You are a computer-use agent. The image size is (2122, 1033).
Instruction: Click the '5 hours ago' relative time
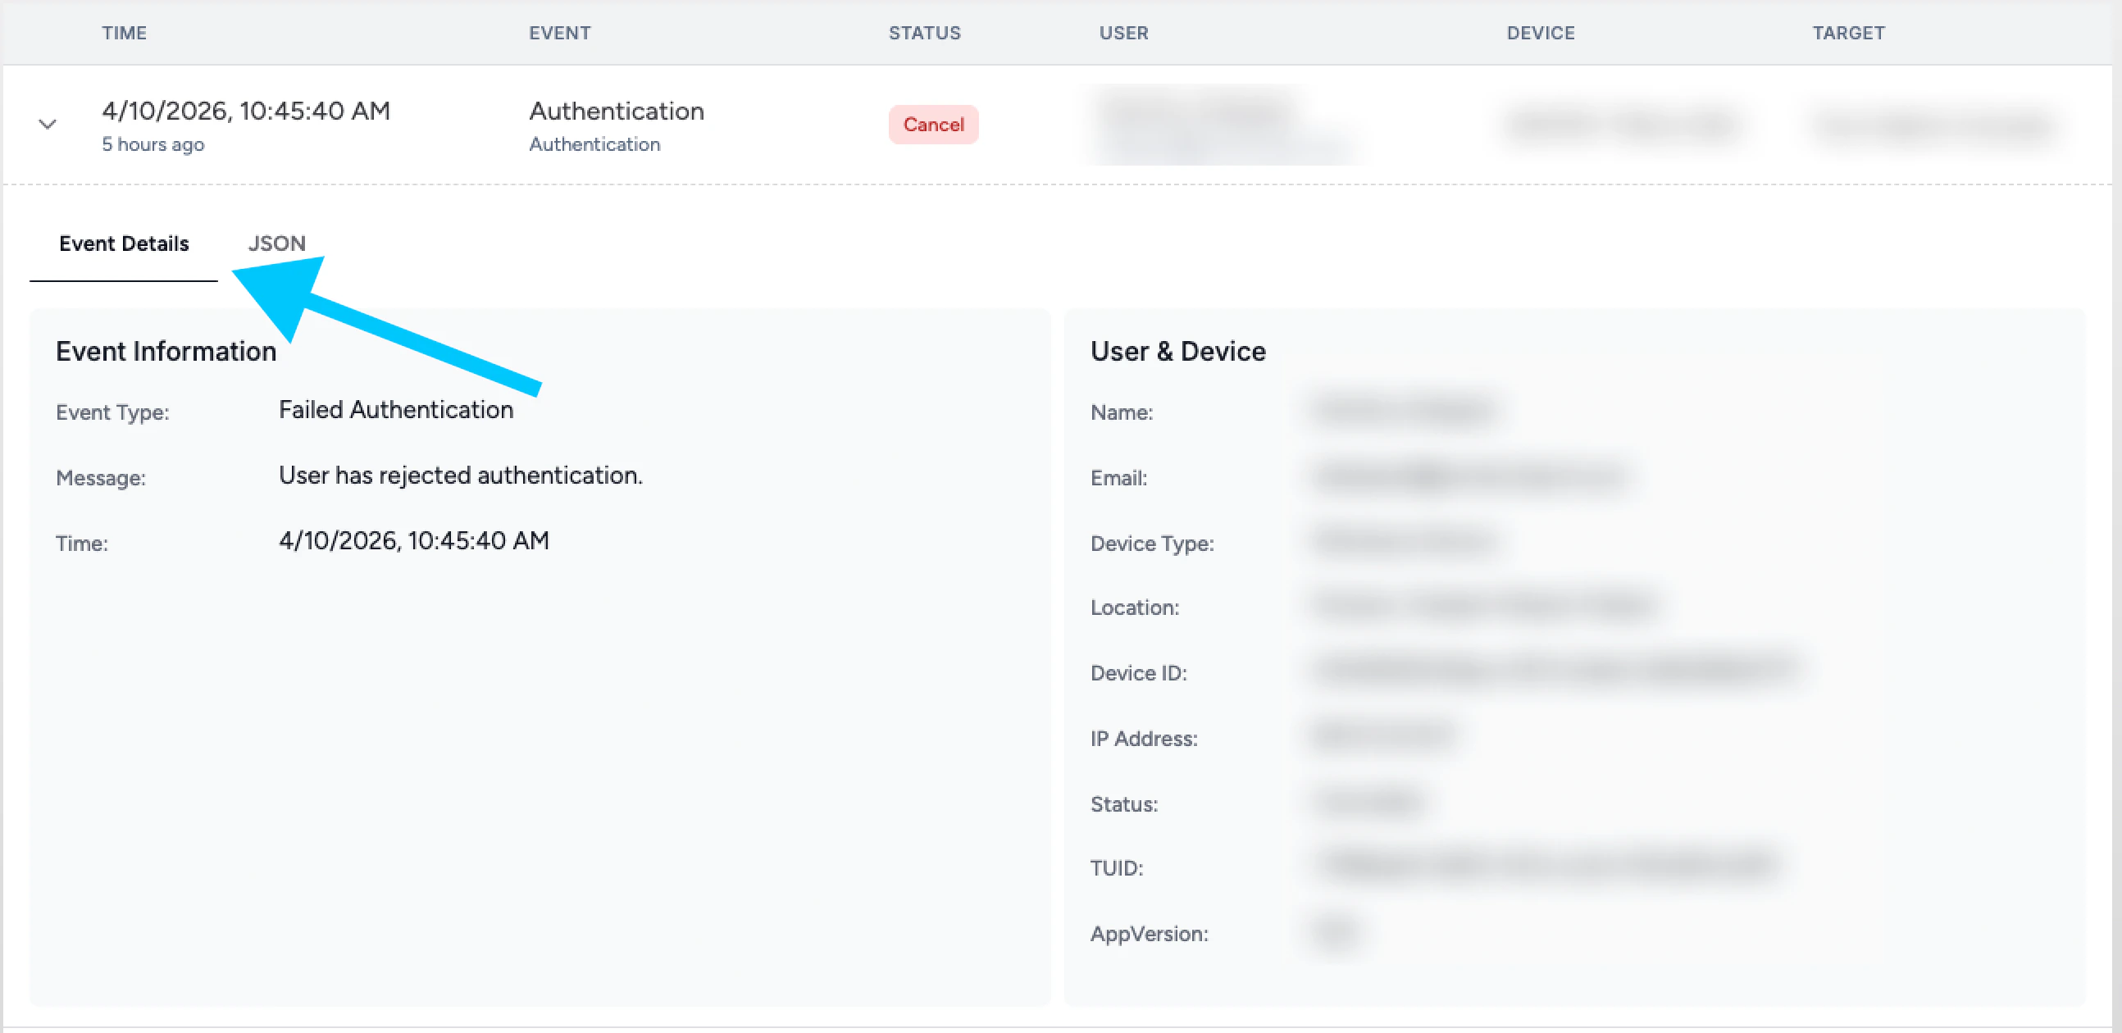click(x=153, y=145)
